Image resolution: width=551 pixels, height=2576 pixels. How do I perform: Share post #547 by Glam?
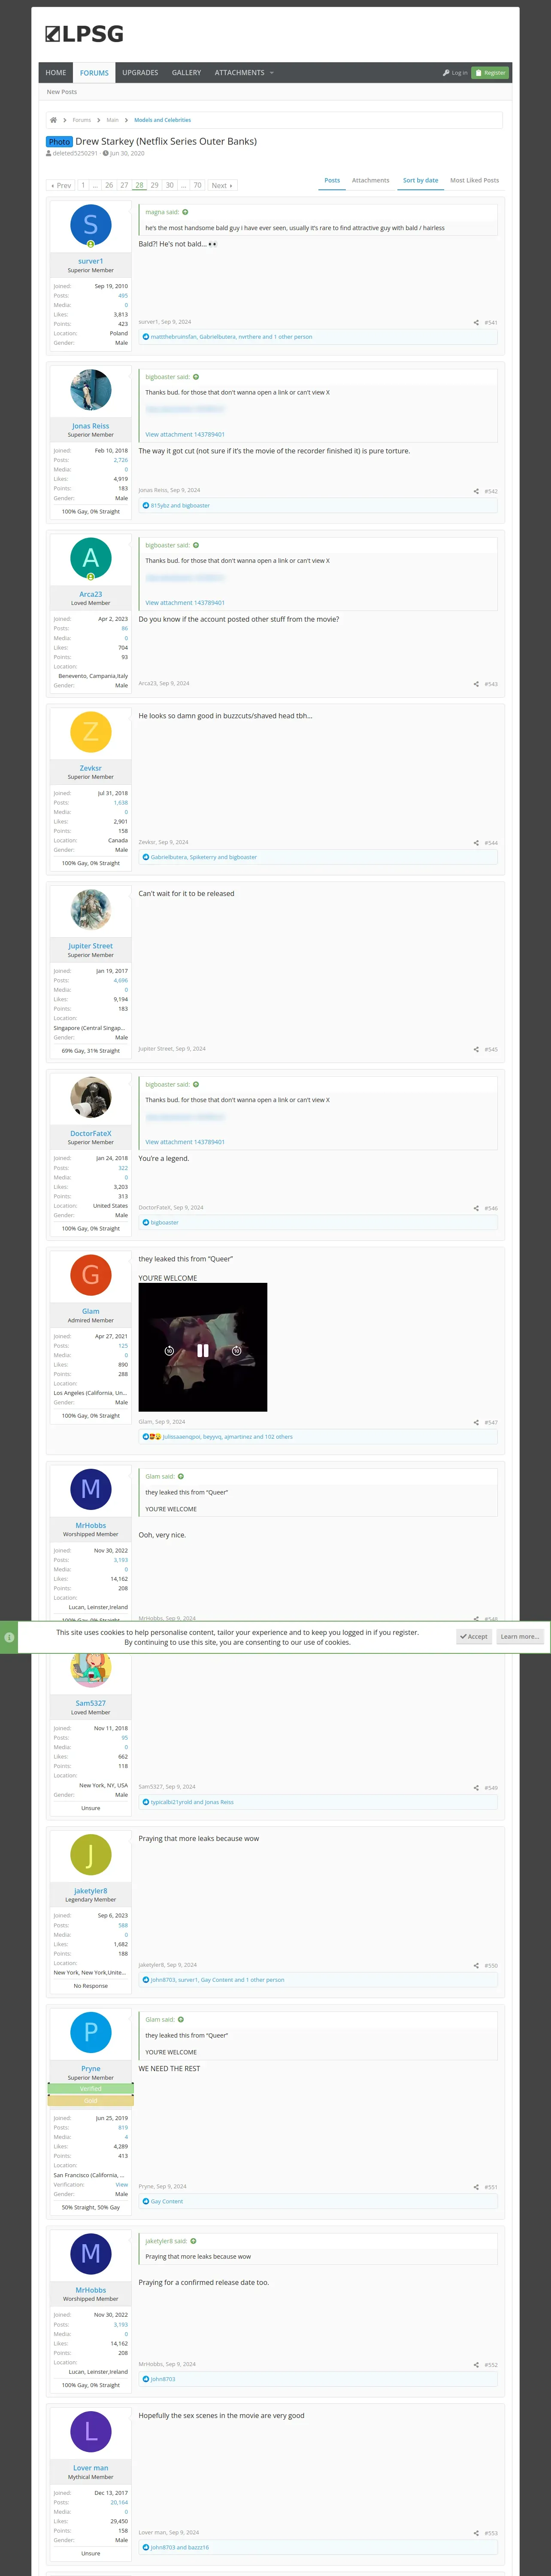point(476,1422)
